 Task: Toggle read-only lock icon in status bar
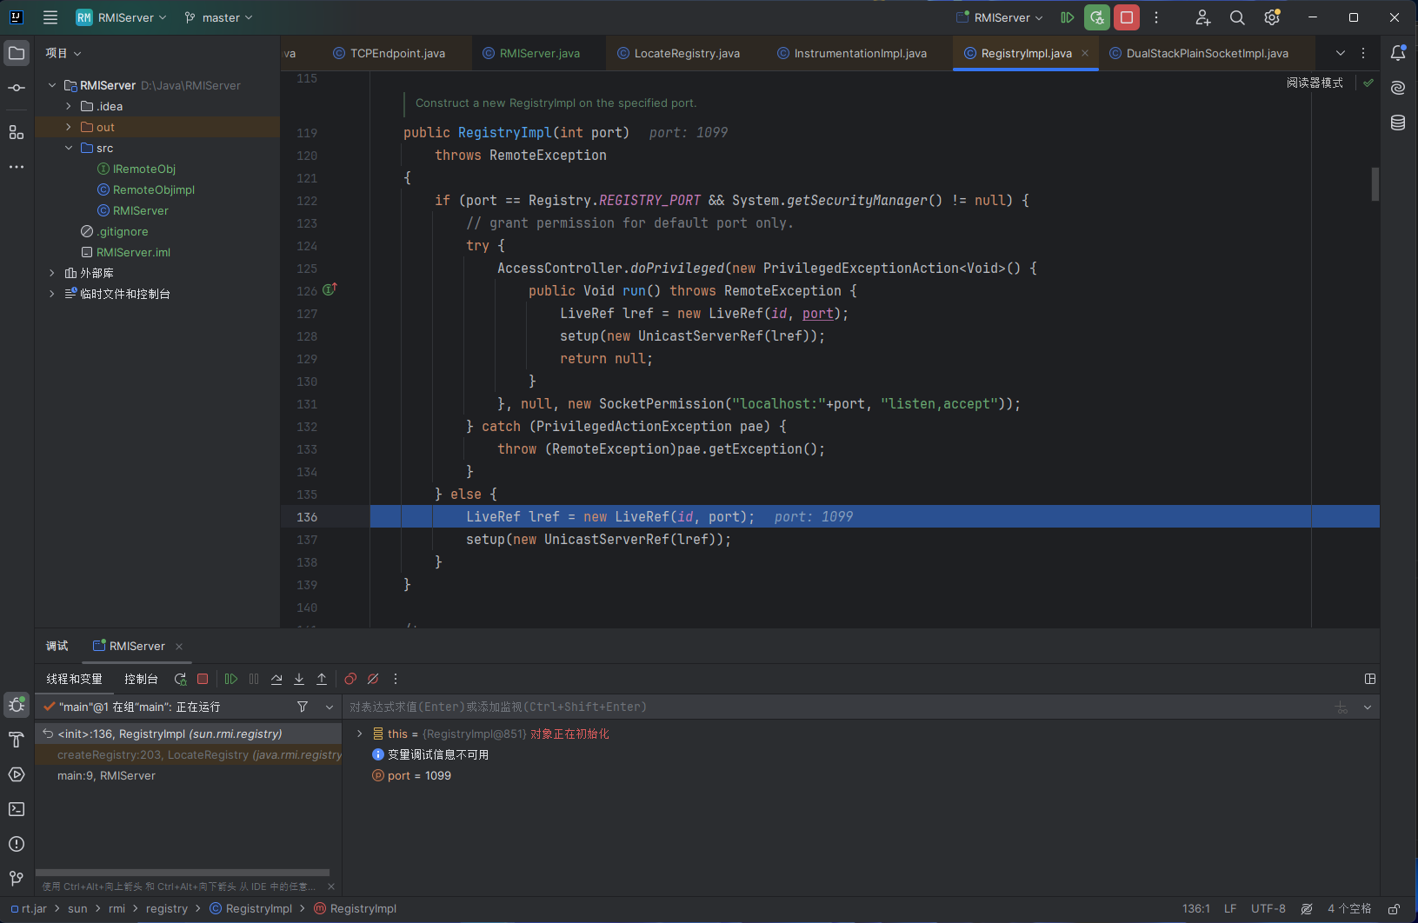pos(1394,908)
